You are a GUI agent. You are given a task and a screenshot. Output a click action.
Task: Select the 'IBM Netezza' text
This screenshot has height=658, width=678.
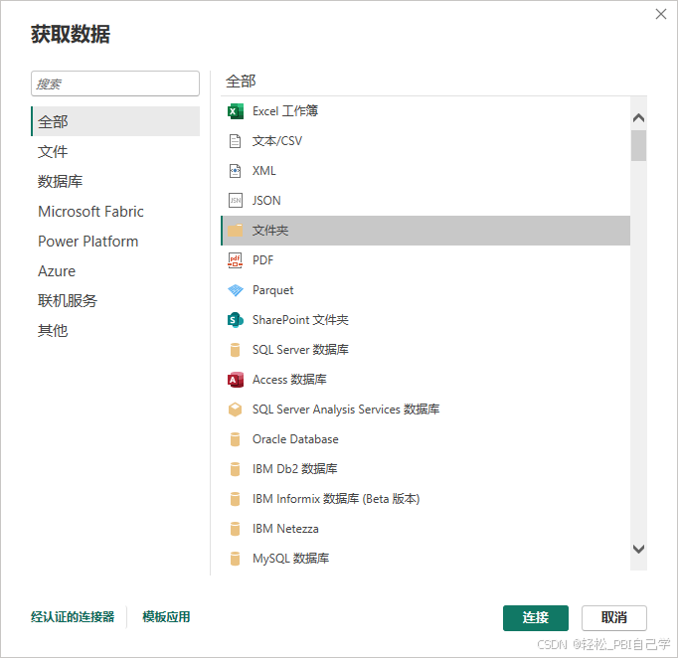285,529
